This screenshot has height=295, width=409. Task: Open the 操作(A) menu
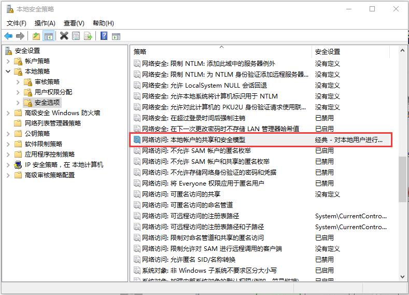(x=45, y=23)
